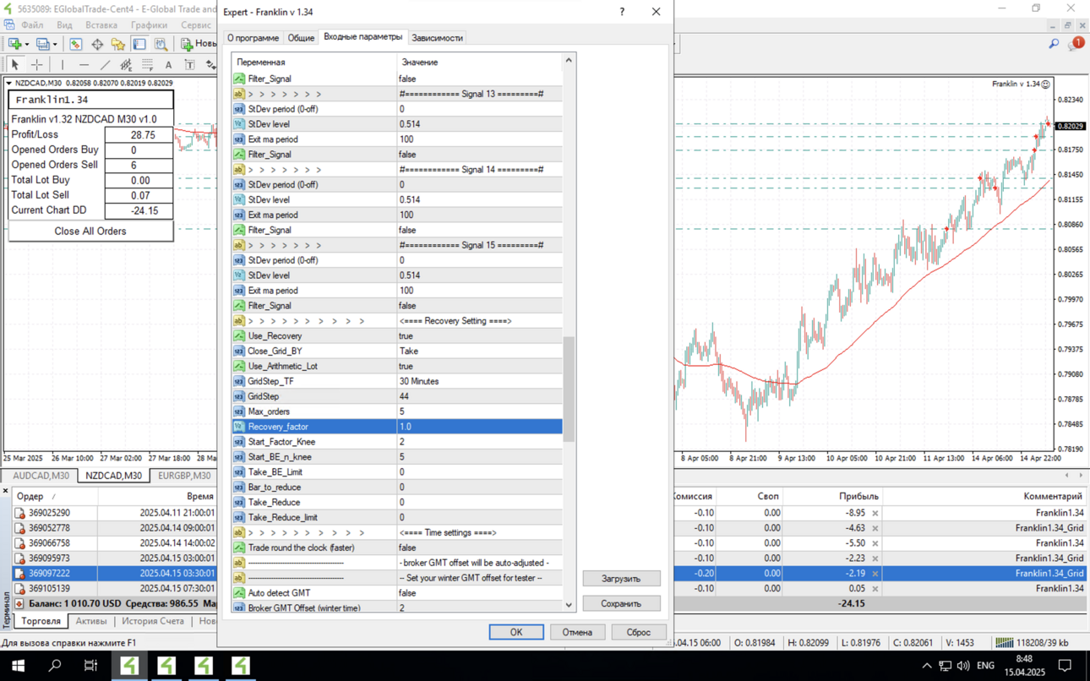Open the Вставка menu
The height and width of the screenshot is (681, 1090).
[101, 25]
